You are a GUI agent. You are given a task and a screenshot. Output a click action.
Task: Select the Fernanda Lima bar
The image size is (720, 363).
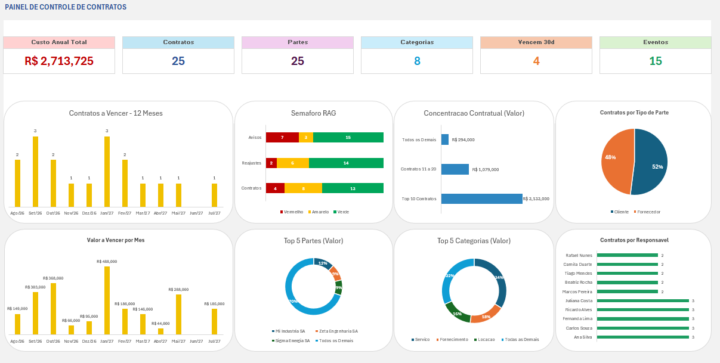tap(643, 319)
